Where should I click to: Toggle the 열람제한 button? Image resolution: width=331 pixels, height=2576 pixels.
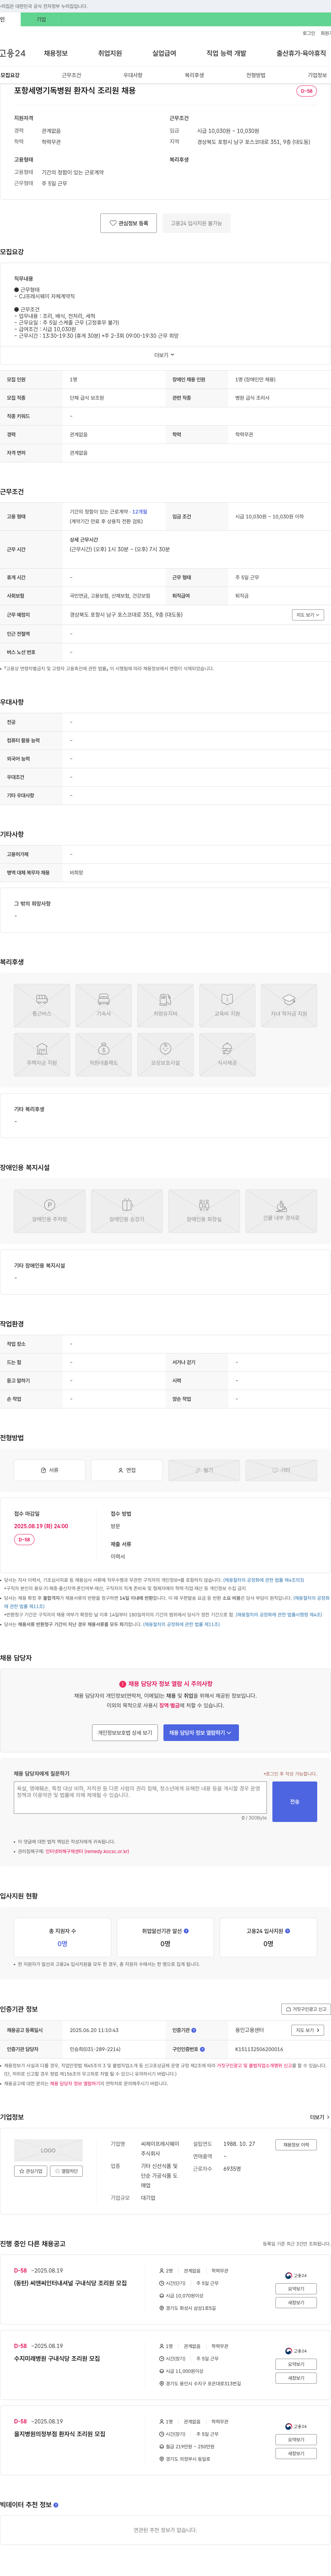(67, 2171)
